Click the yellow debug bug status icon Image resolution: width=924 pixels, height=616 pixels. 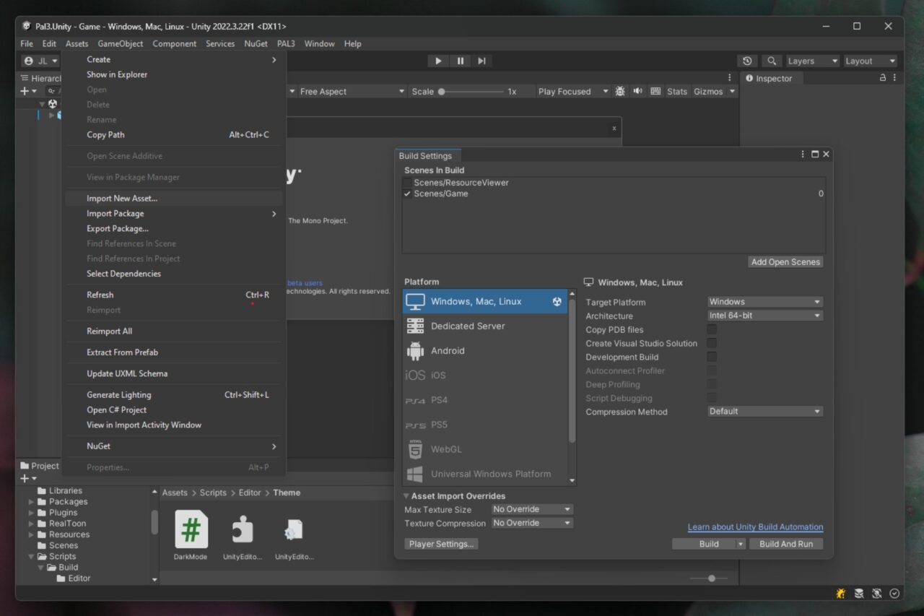point(841,594)
